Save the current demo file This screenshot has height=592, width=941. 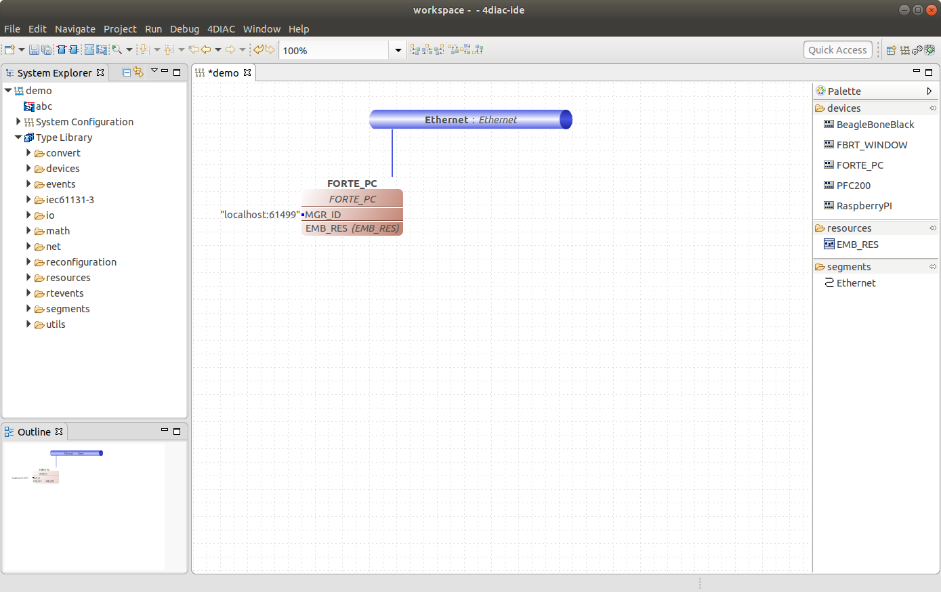[34, 49]
